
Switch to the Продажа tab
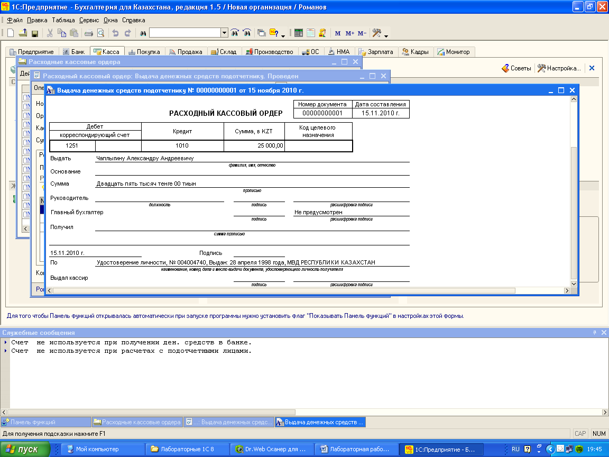[186, 52]
